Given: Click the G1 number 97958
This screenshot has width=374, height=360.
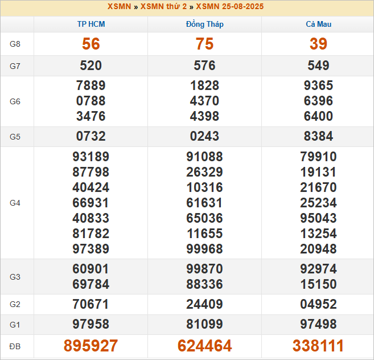Looking at the screenshot, I should (x=91, y=325).
